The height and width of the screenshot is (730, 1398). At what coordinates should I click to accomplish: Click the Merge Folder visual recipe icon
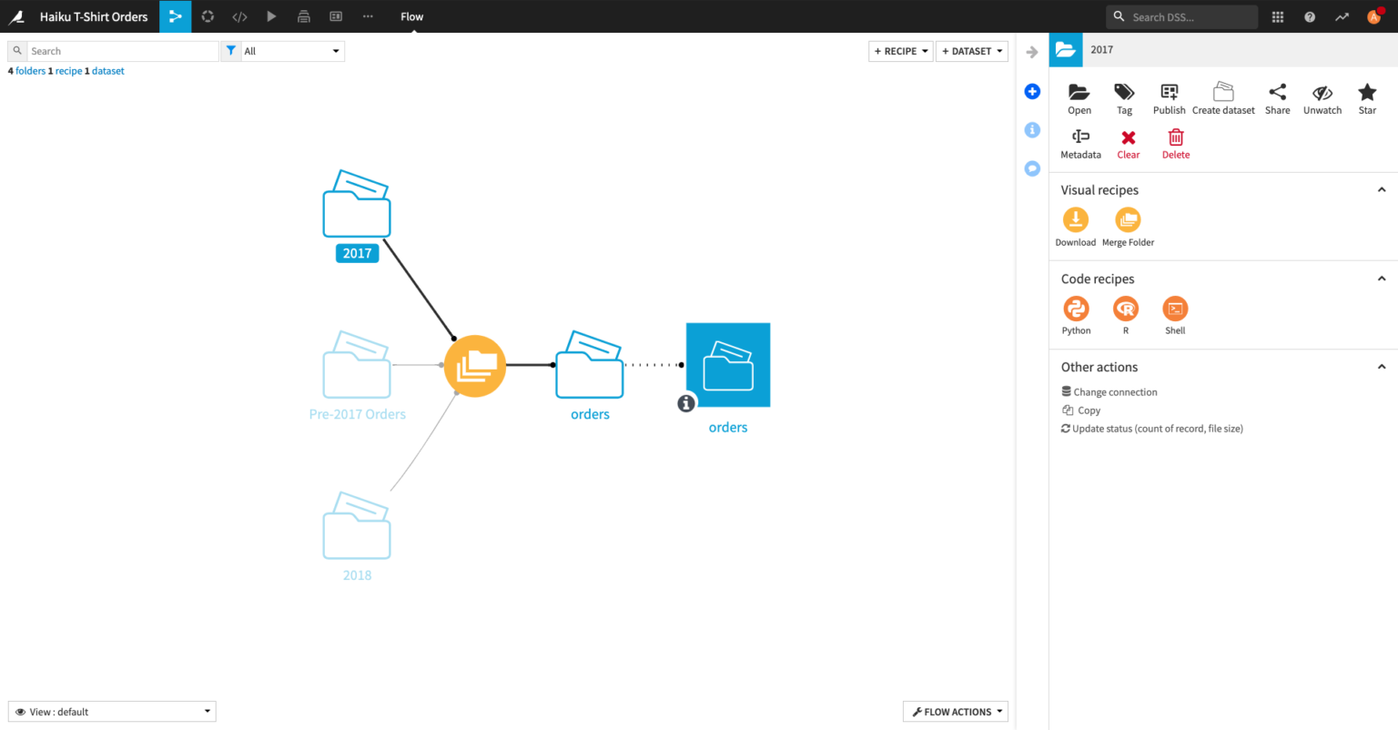pos(1128,220)
